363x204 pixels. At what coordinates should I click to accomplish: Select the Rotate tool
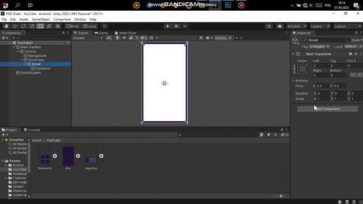[x=23, y=26]
